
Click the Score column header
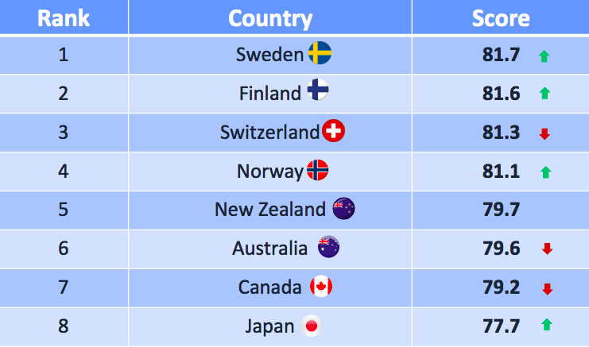click(x=501, y=17)
